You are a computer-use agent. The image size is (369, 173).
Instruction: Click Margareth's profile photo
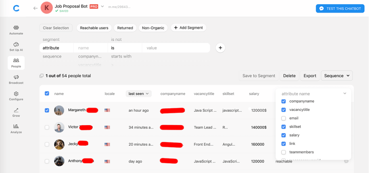point(59,110)
